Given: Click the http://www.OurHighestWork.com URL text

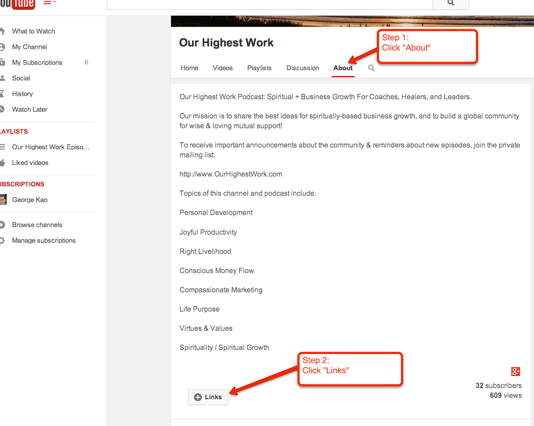Looking at the screenshot, I should point(231,174).
